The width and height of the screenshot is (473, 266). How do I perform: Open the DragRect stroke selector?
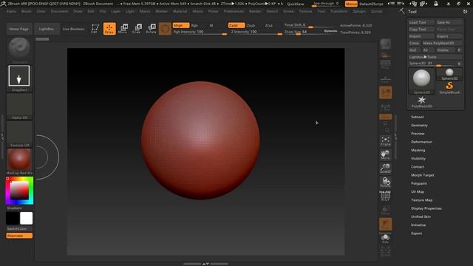point(19,78)
